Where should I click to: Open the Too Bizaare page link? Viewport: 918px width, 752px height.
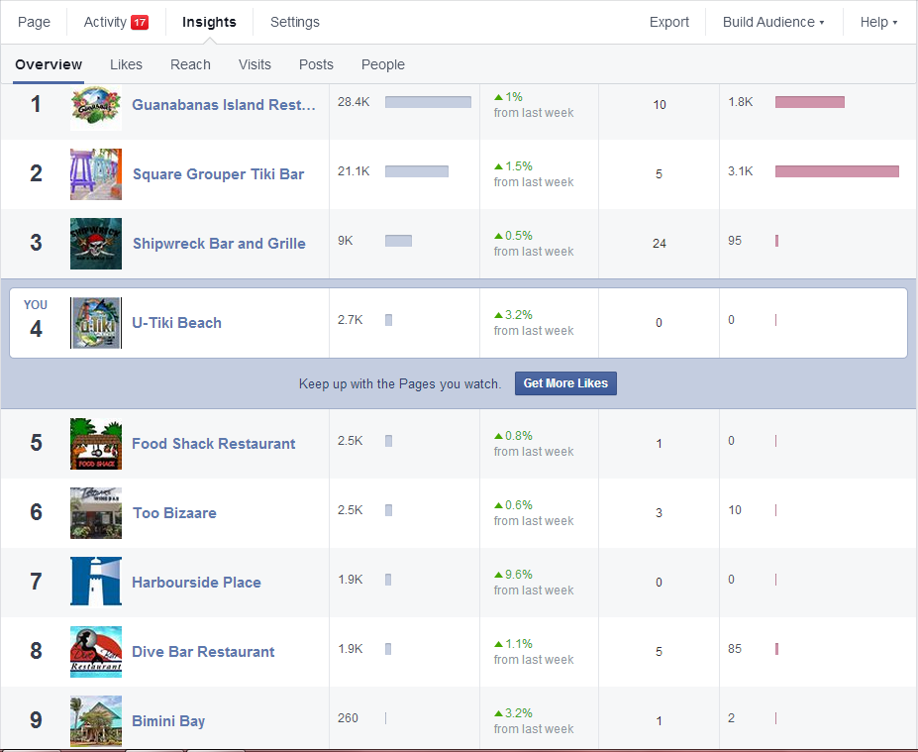[x=174, y=513]
